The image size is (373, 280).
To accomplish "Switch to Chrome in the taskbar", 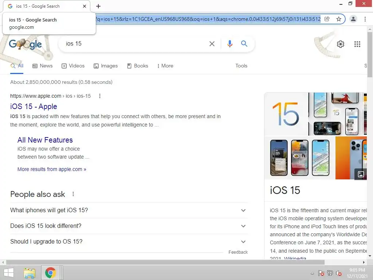I will pos(50,273).
